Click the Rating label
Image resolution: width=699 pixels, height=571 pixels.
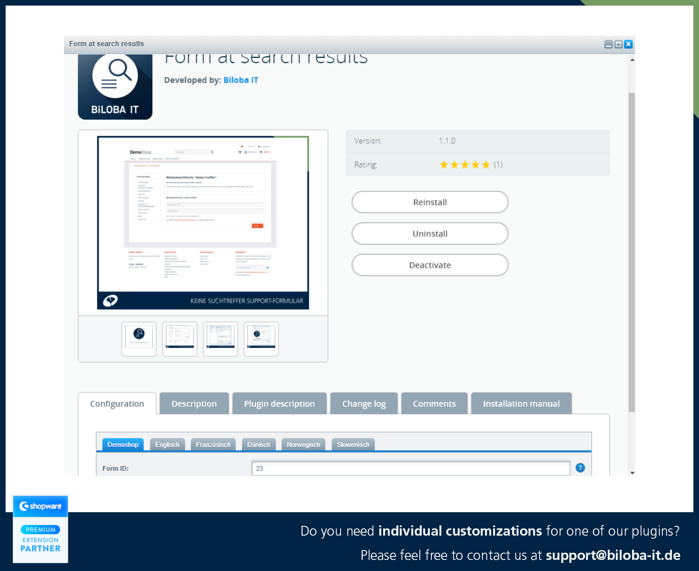click(x=366, y=165)
